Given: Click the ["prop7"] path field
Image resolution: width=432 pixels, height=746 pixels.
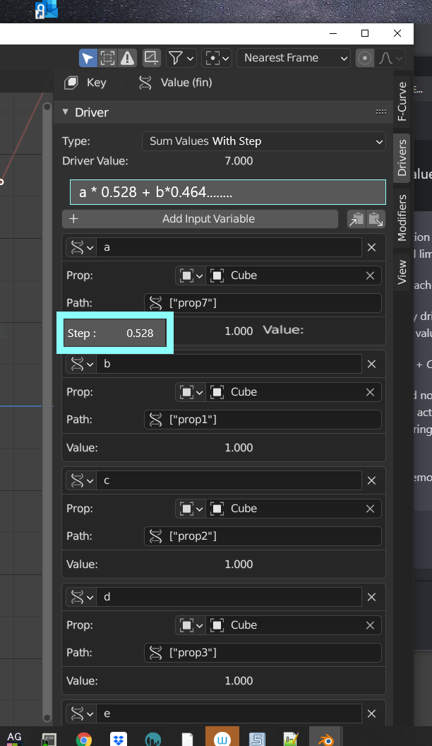Looking at the screenshot, I should (263, 303).
